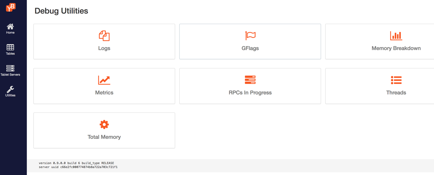Click the RPCs In Progress server icon
The width and height of the screenshot is (434, 175).
(x=250, y=80)
